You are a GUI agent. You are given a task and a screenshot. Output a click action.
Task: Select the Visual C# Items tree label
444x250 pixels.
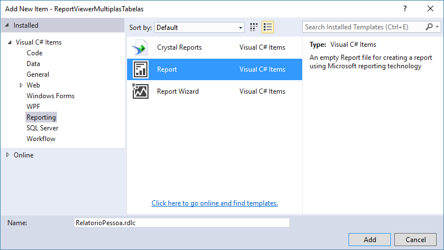coord(38,42)
